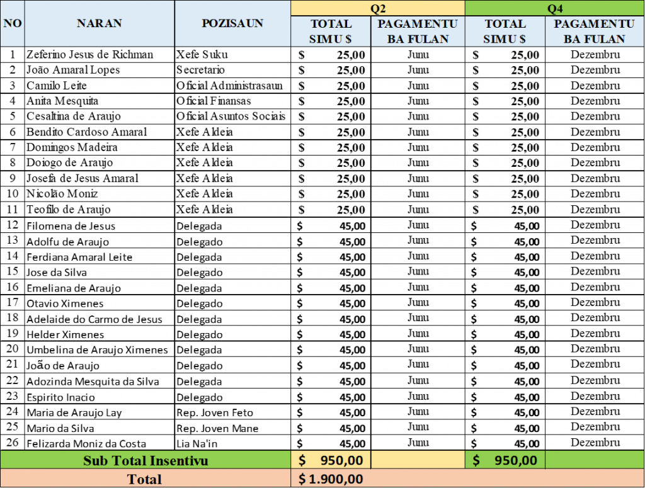Select the NARAN column header

100,23
